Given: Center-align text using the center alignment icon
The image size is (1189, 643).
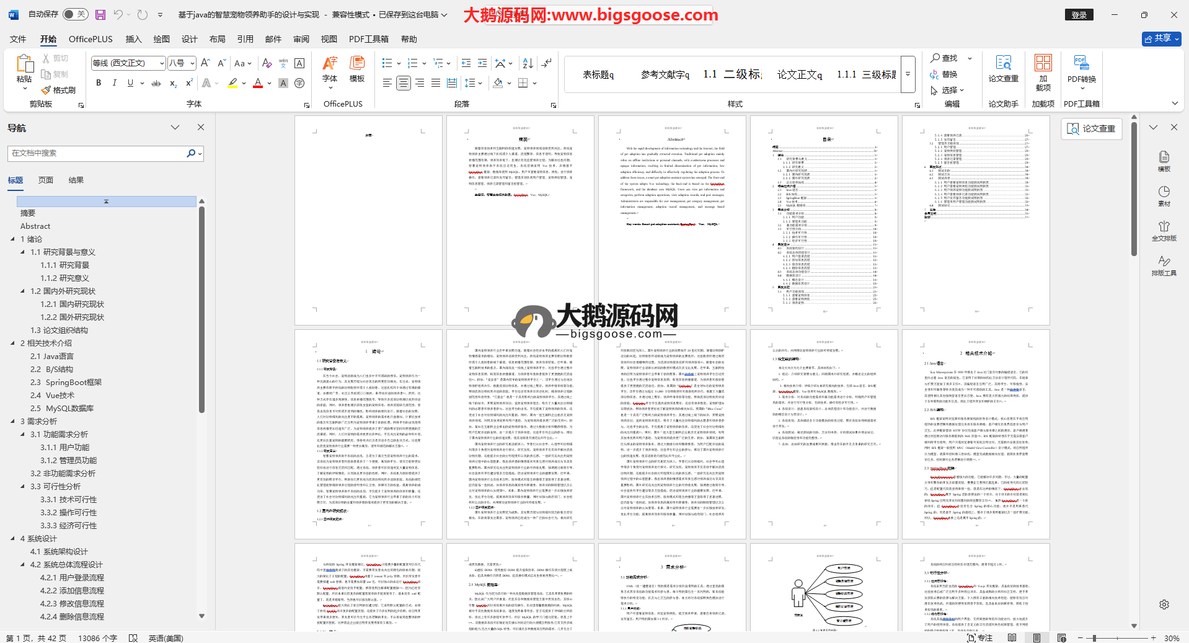Looking at the screenshot, I should (404, 83).
